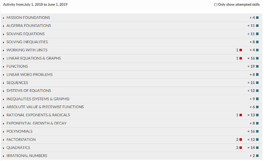
Task: Enable the Only show attempted skills checkbox
Action: pyautogui.click(x=216, y=4)
